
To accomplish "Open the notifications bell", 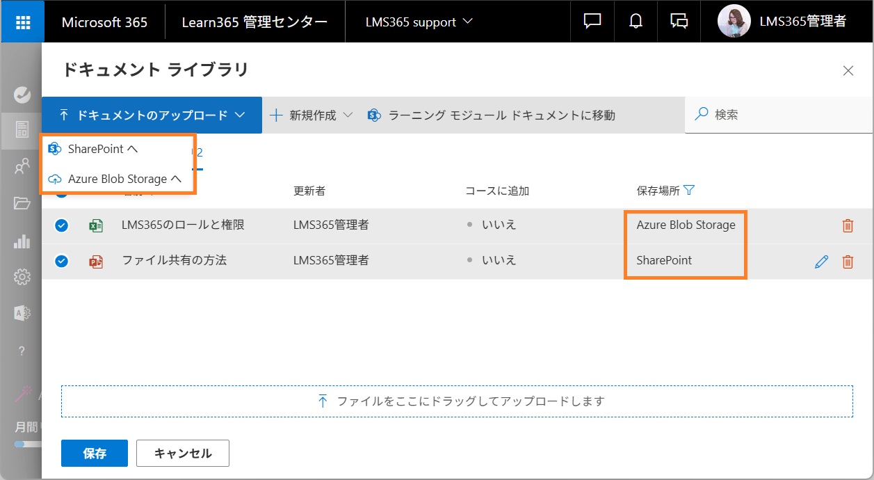I will (636, 22).
